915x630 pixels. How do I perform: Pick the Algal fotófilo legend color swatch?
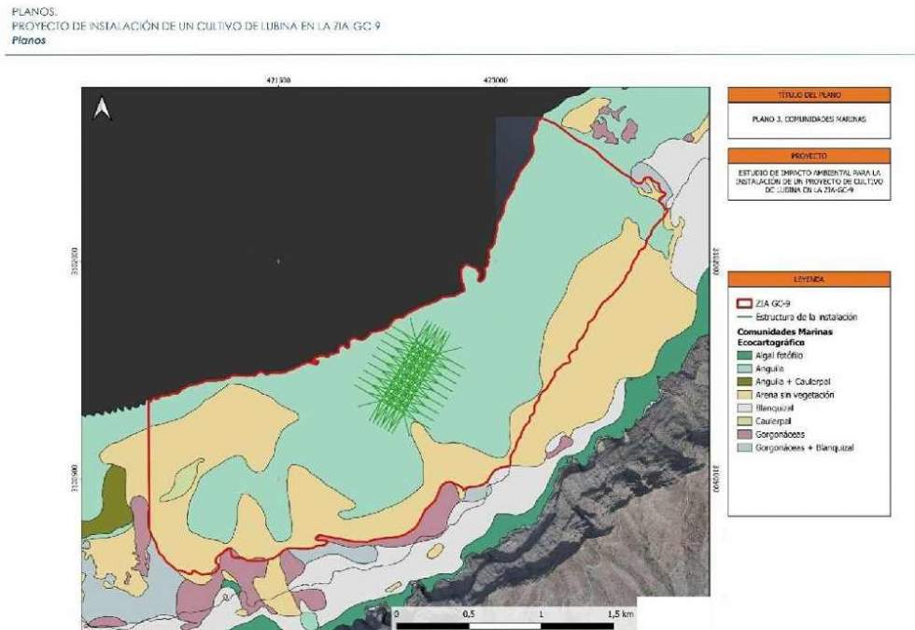(745, 356)
